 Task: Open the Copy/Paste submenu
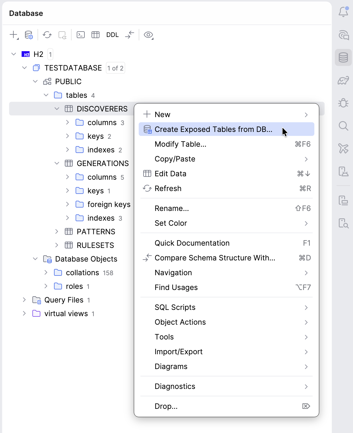227,159
